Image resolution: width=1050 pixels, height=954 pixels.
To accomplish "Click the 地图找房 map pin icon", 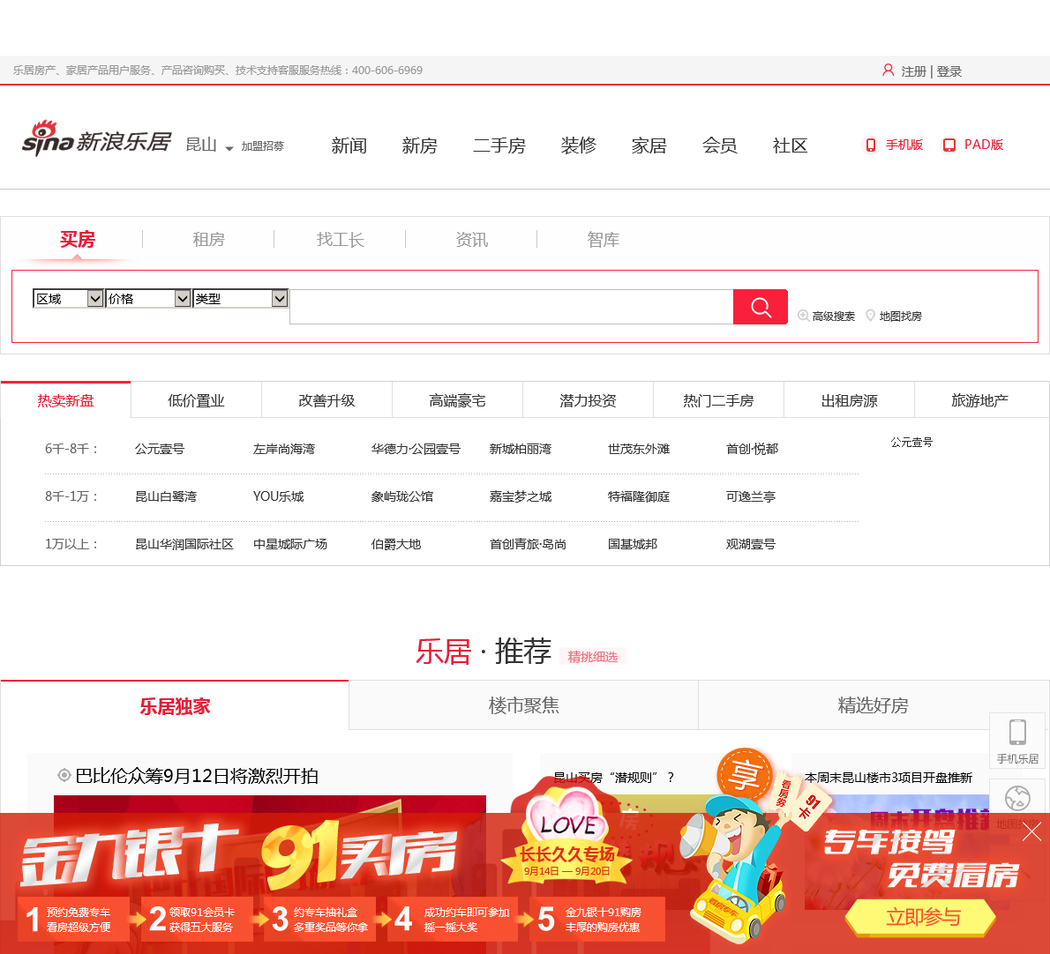I will (x=870, y=315).
